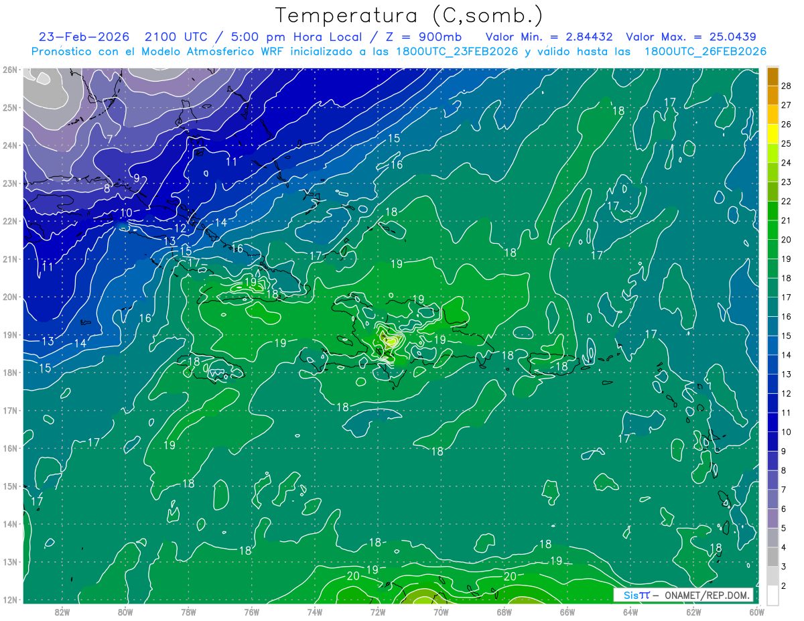
Task: Click the 72W longitude axis label
Action: [x=378, y=611]
